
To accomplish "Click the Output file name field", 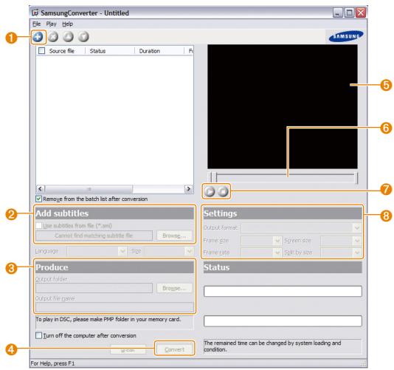I will (114, 307).
